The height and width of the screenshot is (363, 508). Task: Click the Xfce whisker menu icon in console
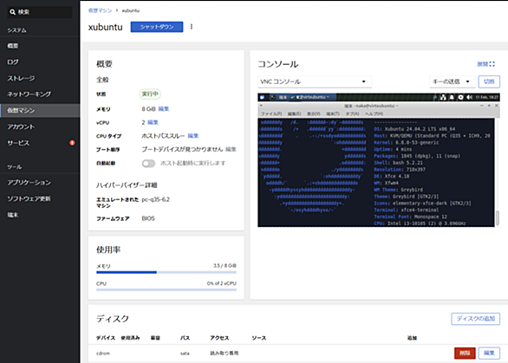point(262,97)
